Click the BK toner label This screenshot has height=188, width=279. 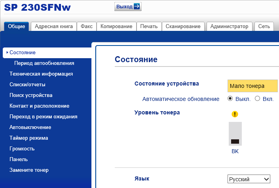[235, 151]
